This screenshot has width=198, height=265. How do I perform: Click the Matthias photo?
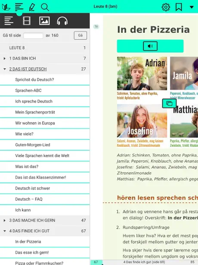(184, 121)
